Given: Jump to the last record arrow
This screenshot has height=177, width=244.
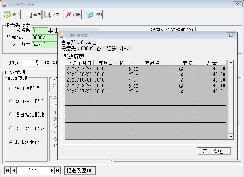Looking at the screenshot, I should point(57,170).
